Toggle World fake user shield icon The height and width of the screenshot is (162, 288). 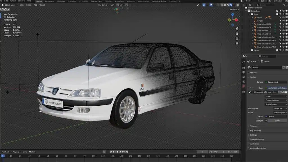coord(284,67)
